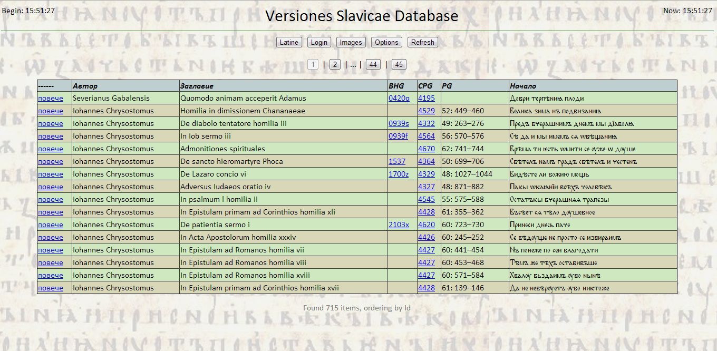Reload results with the Refresh button
Image resolution: width=717 pixels, height=351 pixels.
423,42
